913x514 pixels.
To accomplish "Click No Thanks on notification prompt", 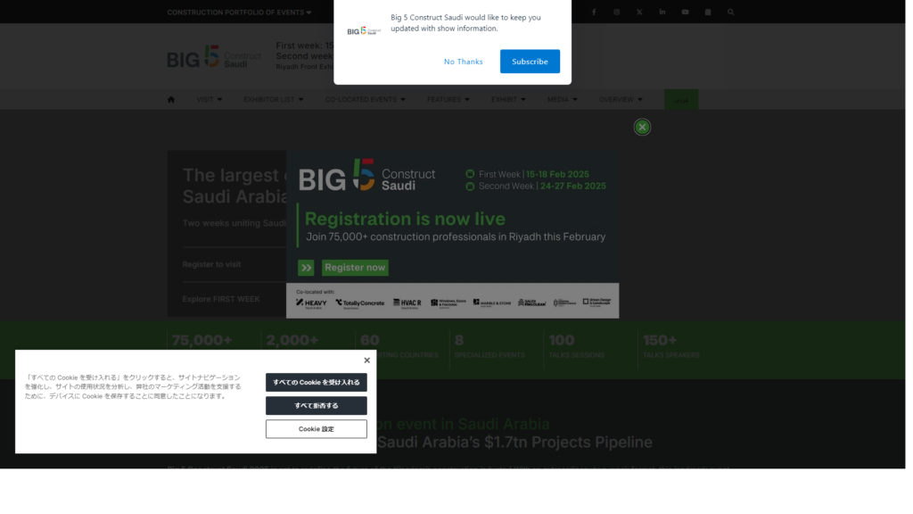I will click(x=463, y=62).
